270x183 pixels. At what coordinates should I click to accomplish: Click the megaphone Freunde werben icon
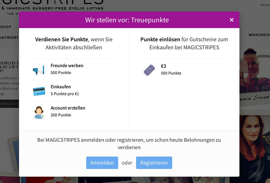[x=39, y=70]
